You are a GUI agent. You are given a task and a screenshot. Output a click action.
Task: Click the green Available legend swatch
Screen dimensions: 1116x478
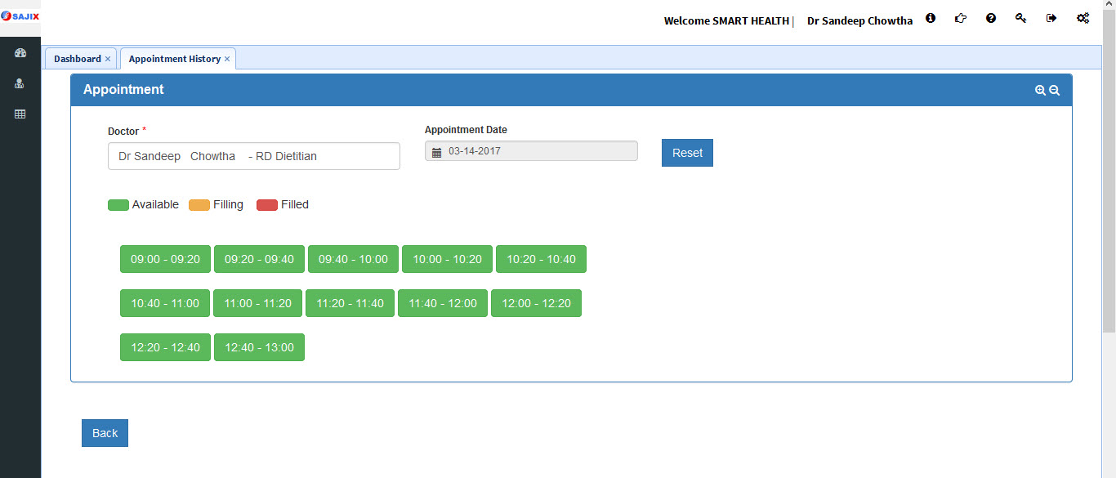point(118,205)
